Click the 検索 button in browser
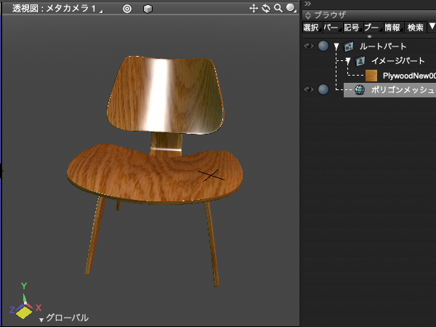 coord(415,28)
